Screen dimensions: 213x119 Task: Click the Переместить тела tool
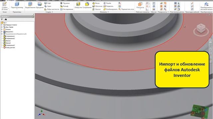point(126,9)
